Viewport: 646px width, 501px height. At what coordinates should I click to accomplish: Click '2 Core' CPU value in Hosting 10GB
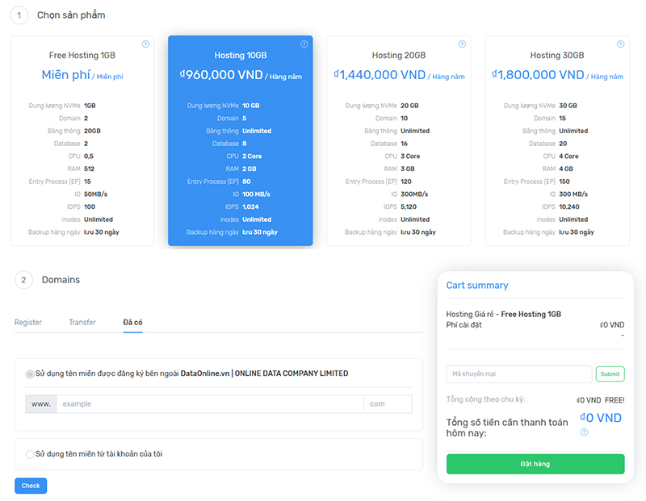(x=252, y=156)
